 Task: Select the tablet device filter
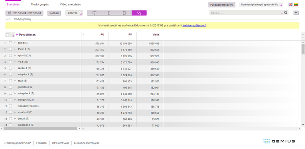124,13
